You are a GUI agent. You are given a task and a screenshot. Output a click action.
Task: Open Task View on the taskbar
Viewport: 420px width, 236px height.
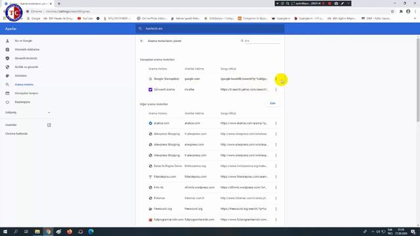[x=26, y=231]
